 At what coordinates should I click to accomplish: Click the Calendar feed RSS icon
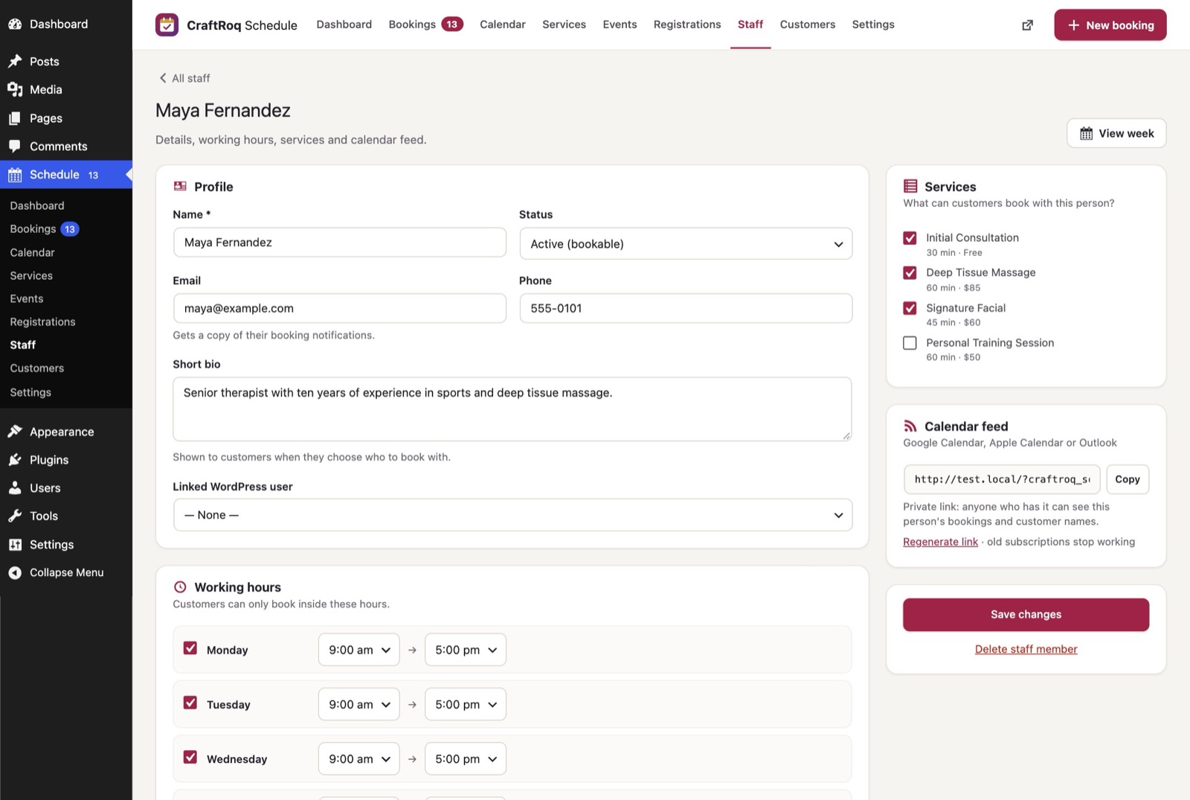(910, 426)
